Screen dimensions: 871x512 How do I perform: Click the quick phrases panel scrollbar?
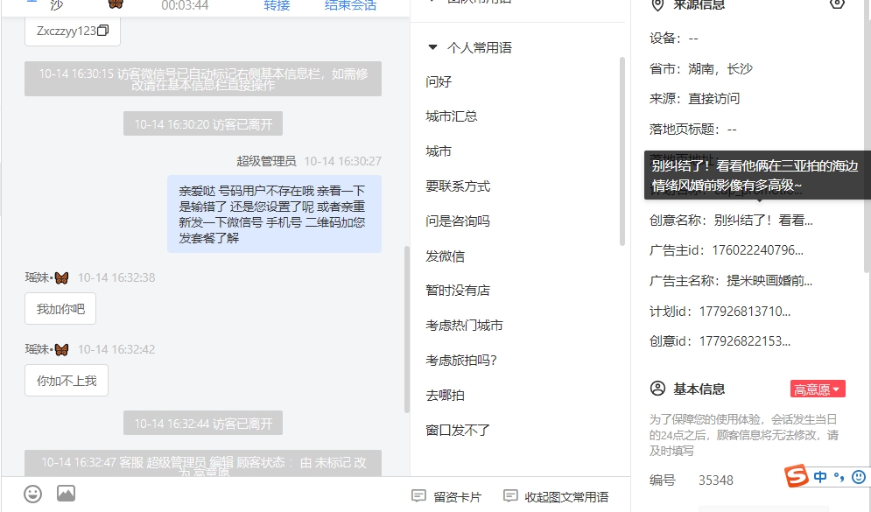[622, 151]
